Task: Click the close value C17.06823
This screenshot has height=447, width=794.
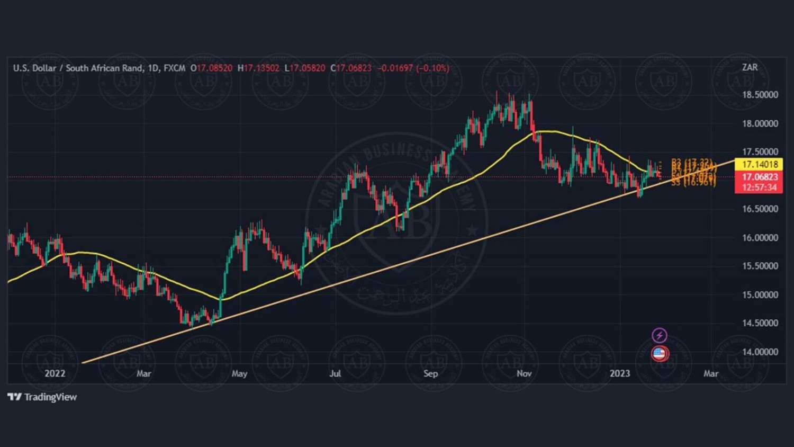Action: pyautogui.click(x=351, y=68)
